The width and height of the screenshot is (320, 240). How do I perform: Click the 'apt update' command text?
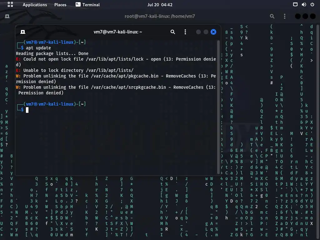[38, 48]
